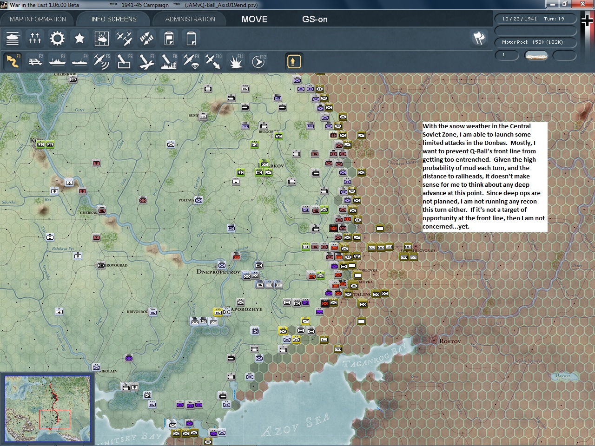
Task: Click the explosion icon (F11)
Action: [236, 61]
